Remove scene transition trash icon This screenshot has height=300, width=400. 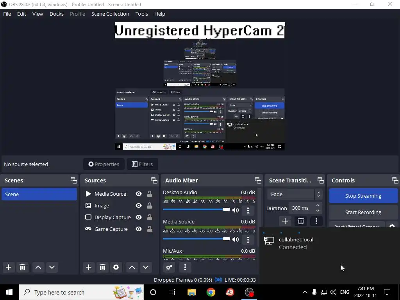(301, 221)
